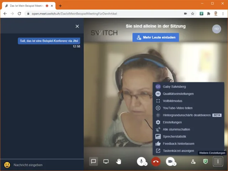Click the 12:58 message timestamp

[77, 46]
